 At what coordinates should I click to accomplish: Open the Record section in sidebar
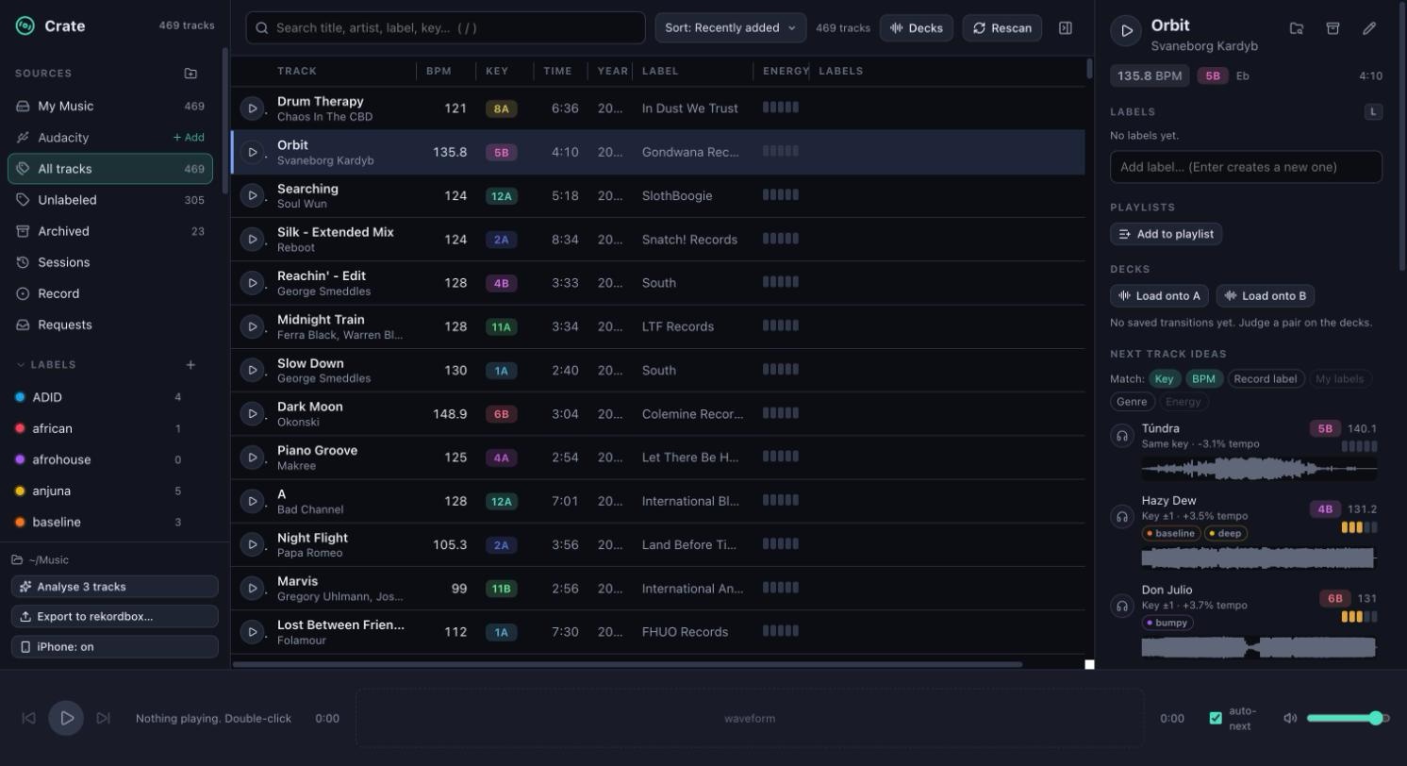click(110, 293)
